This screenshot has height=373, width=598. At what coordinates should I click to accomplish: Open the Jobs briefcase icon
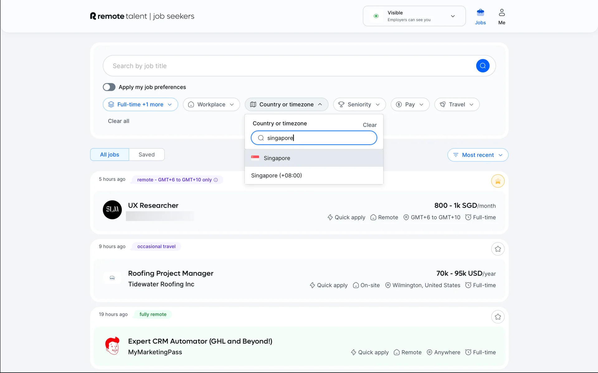[x=480, y=13]
